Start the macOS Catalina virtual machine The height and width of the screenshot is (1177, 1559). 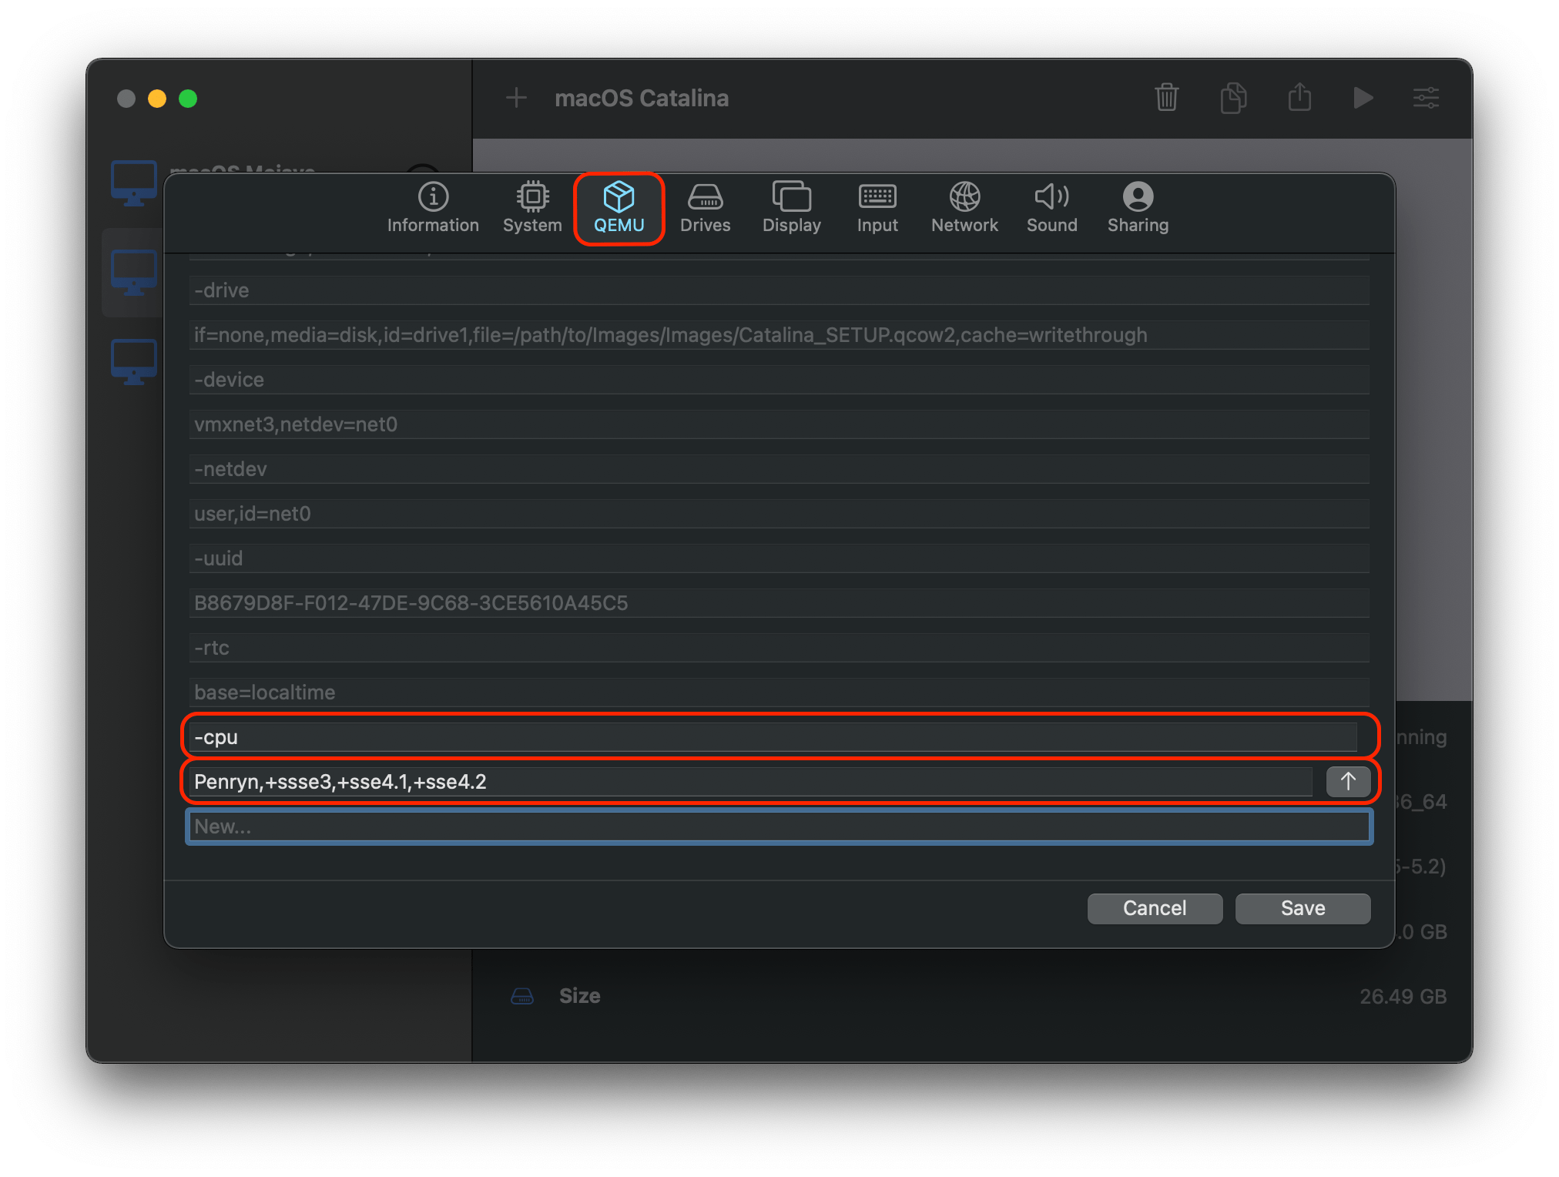pos(1363,98)
